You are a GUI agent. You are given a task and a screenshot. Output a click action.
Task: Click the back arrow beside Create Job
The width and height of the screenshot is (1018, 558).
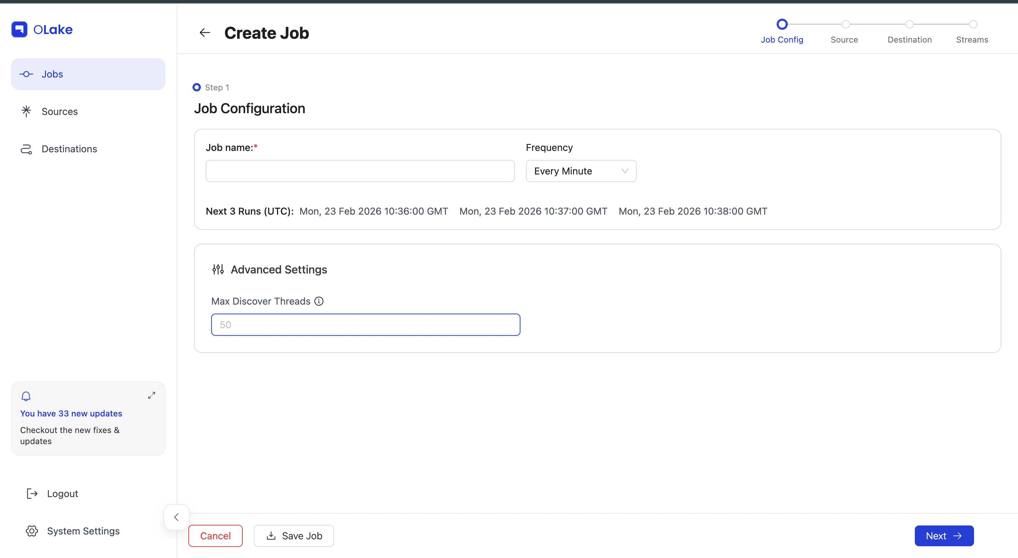[205, 33]
